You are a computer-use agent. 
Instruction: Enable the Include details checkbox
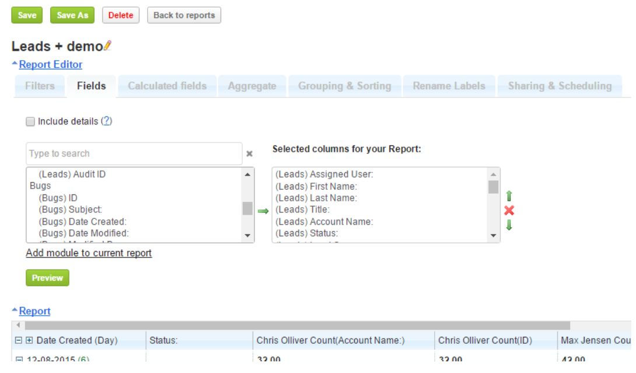click(30, 121)
